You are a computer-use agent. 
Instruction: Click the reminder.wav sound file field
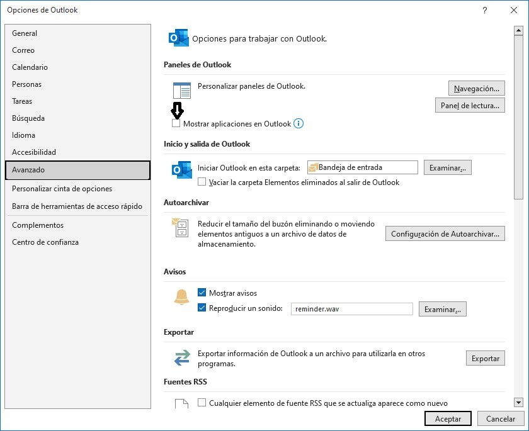tap(351, 309)
